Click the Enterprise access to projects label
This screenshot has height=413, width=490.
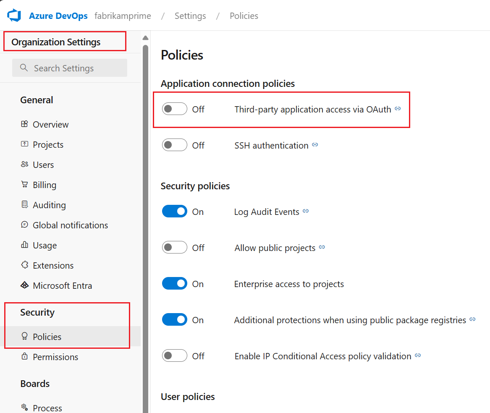[x=289, y=284]
